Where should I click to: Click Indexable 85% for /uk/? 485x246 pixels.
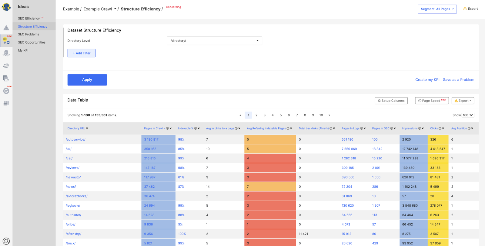181,149
